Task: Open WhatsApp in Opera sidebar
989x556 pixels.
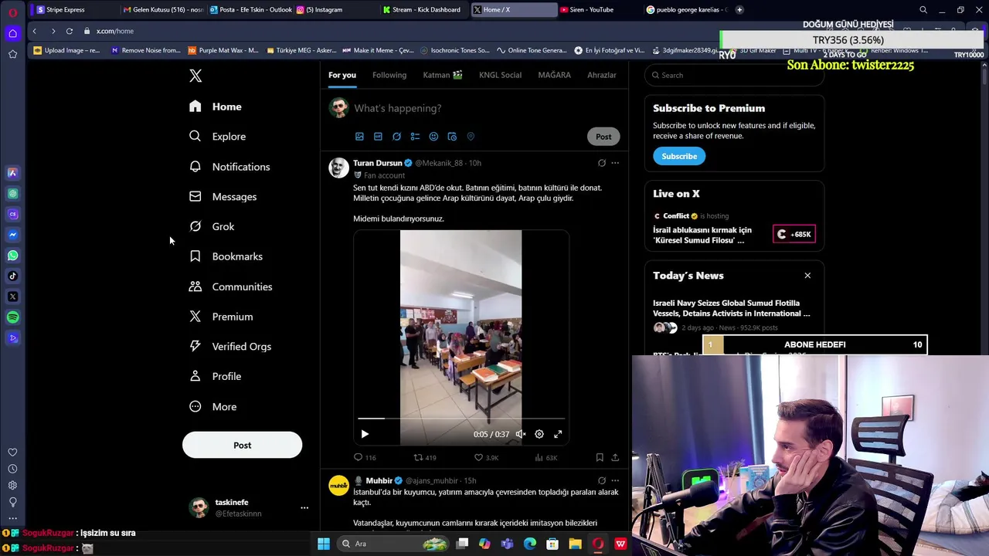Action: (12, 256)
